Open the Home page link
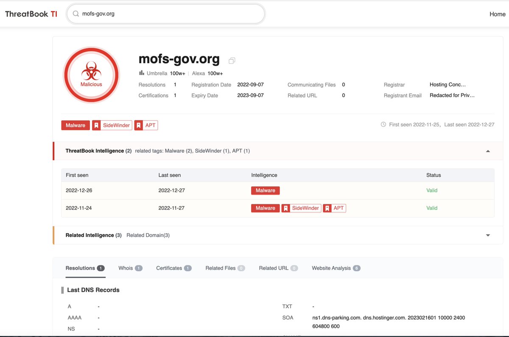The image size is (509, 337). 497,14
